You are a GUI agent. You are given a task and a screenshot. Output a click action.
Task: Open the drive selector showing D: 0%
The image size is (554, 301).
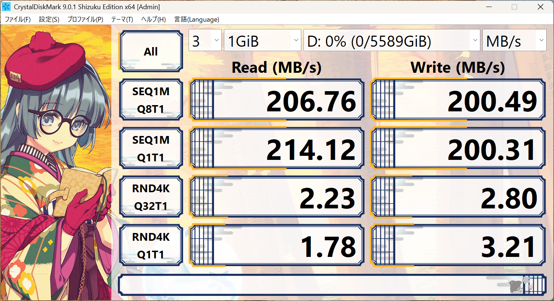coord(392,40)
